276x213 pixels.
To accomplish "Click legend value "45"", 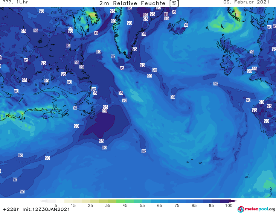I will (x=125, y=205).
